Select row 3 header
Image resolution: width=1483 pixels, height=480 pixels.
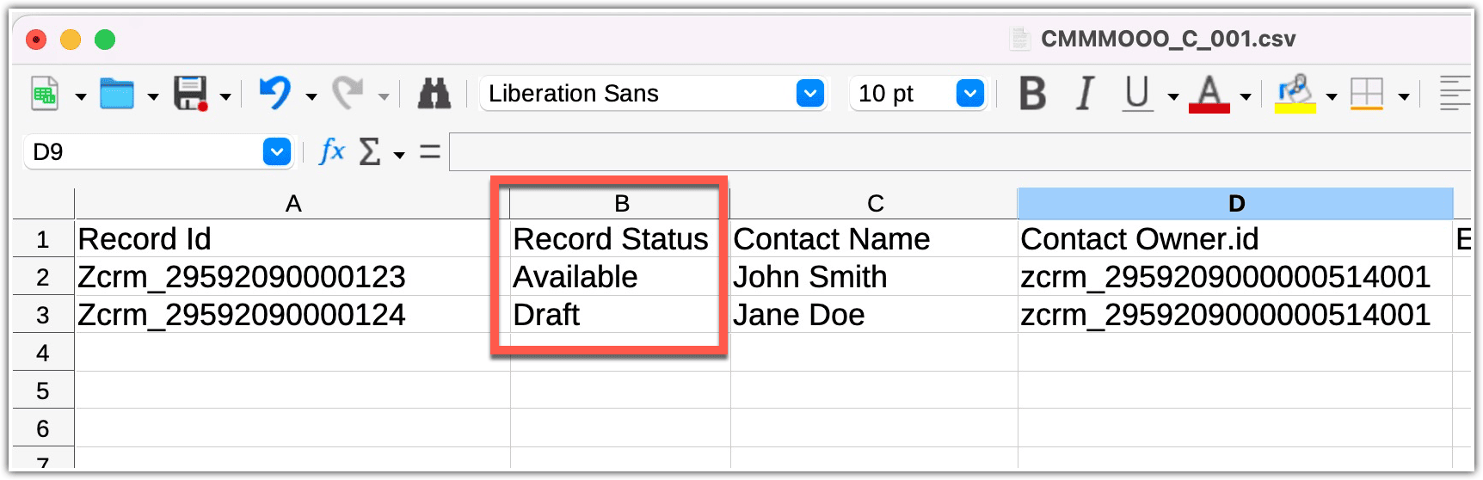tap(43, 315)
